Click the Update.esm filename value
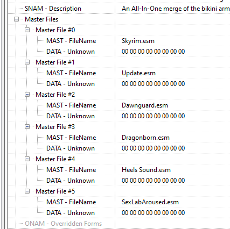Screen dimensions: 230x229 coord(138,73)
